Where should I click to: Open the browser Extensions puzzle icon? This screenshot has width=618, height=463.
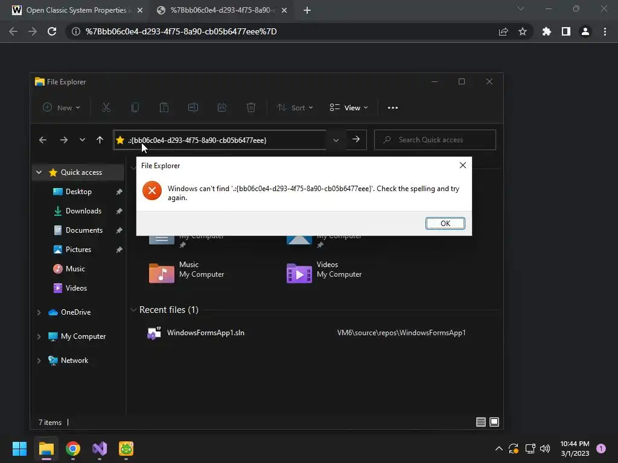pos(546,31)
